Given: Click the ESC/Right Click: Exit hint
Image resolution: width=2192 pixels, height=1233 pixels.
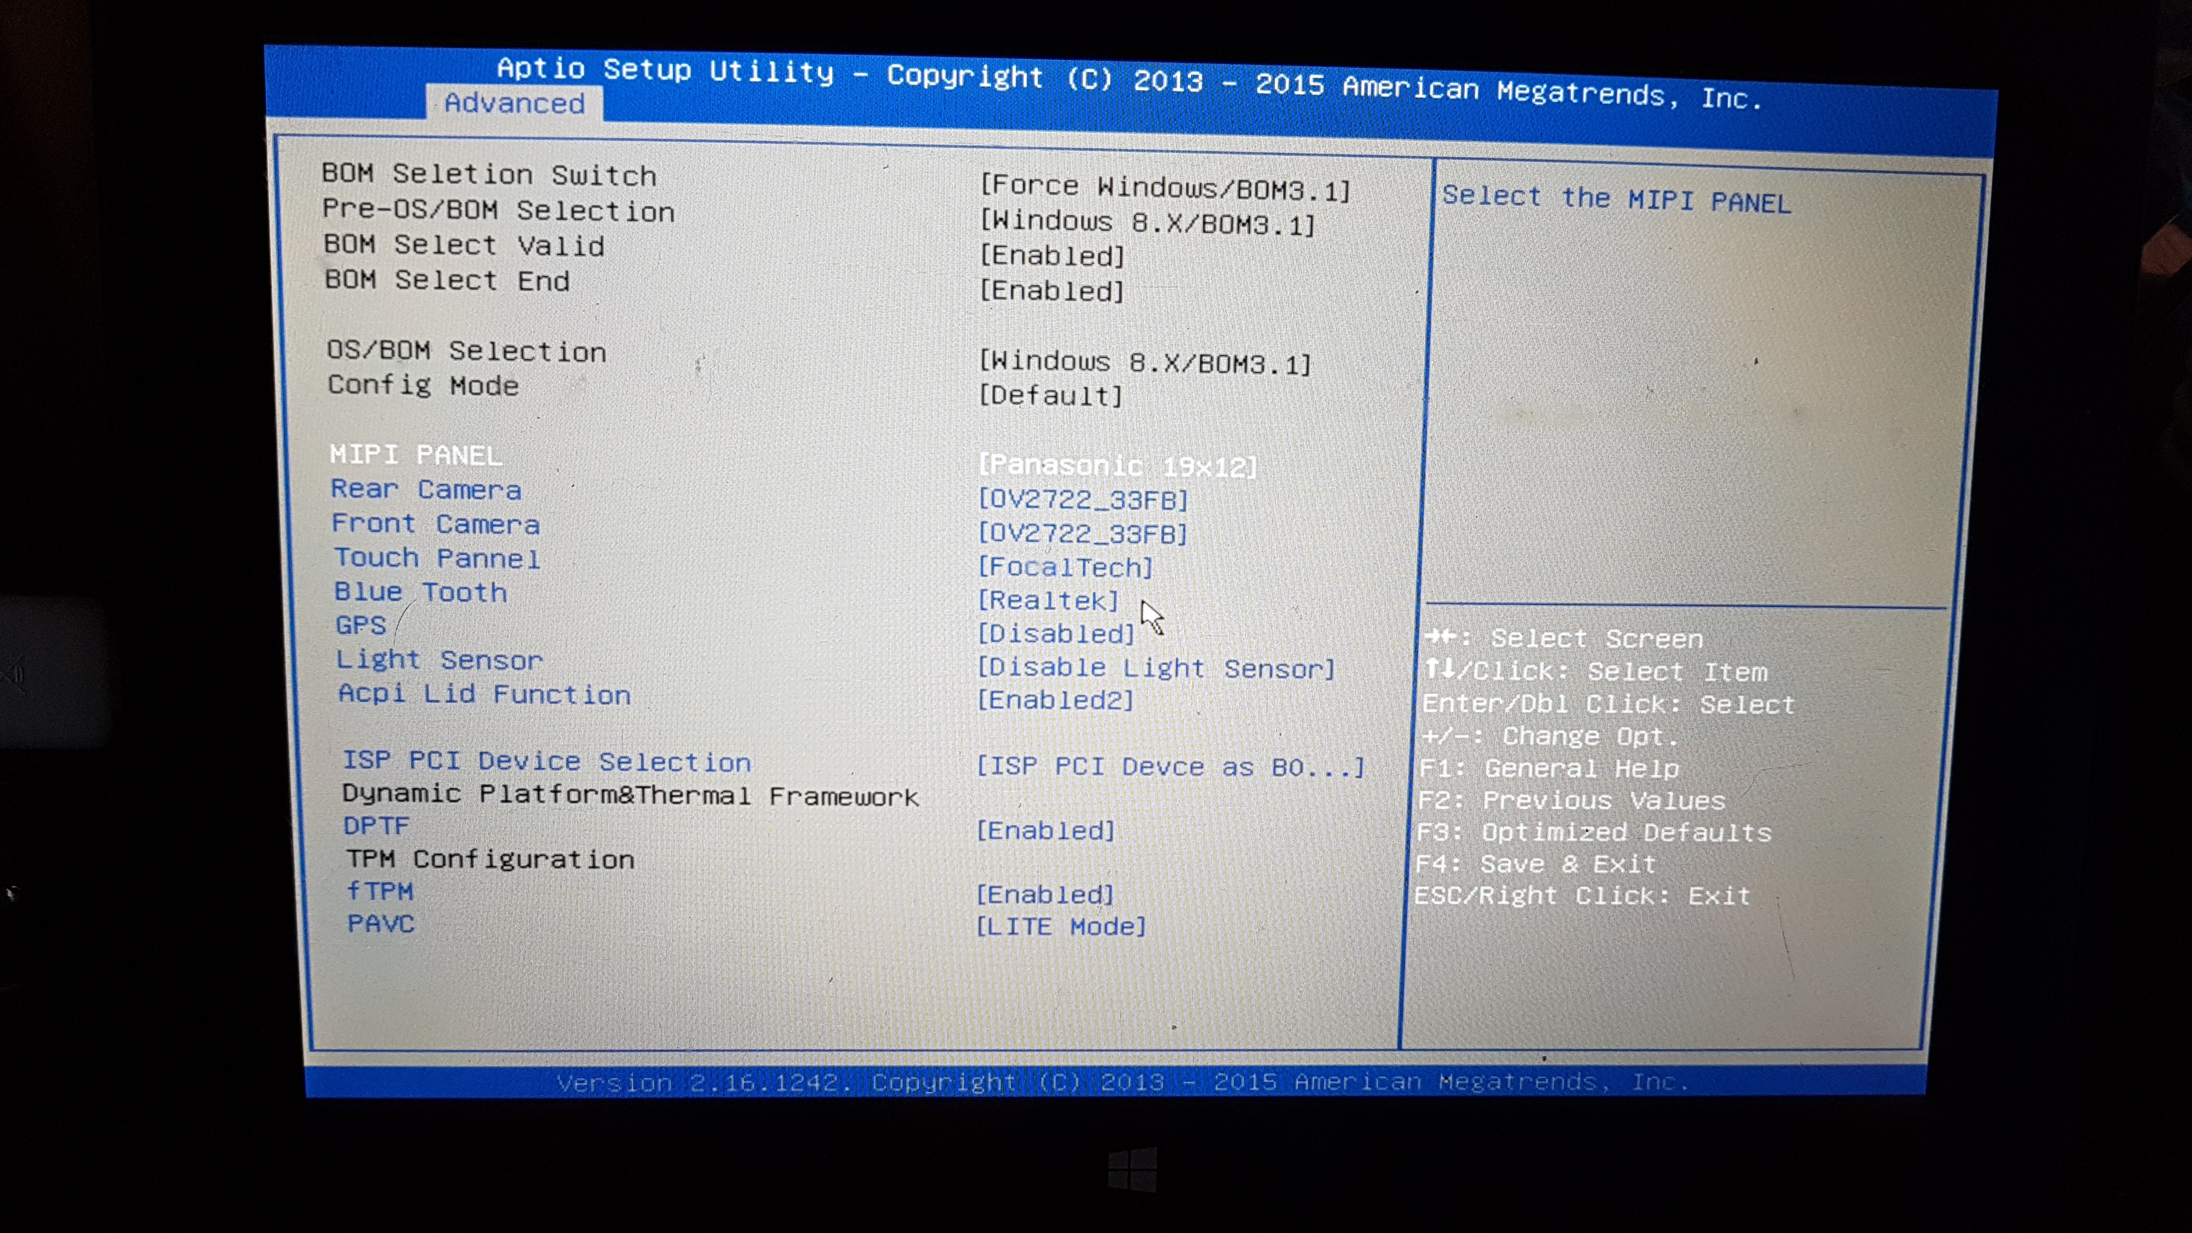Looking at the screenshot, I should (x=1582, y=896).
